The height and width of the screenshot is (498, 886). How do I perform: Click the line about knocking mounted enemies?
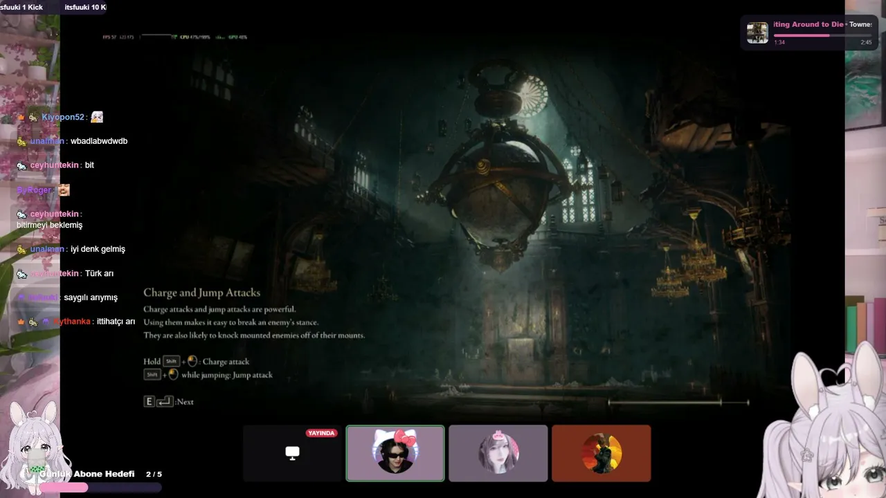[254, 335]
